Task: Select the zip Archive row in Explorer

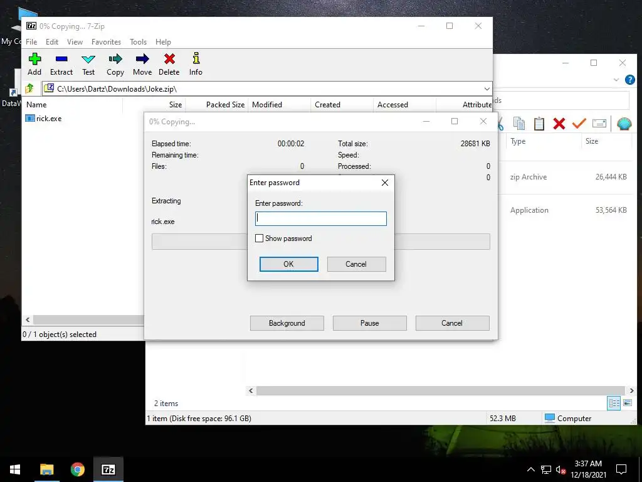Action: [567, 177]
